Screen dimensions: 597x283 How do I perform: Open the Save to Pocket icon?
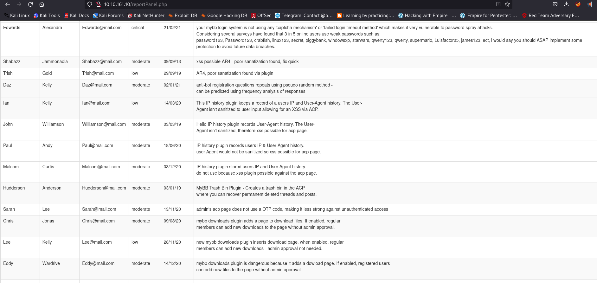555,4
